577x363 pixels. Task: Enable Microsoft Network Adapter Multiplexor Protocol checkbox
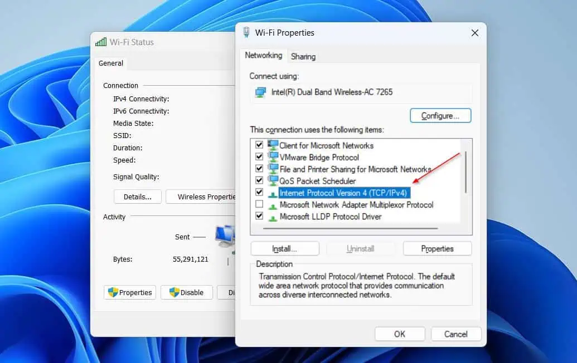(259, 204)
